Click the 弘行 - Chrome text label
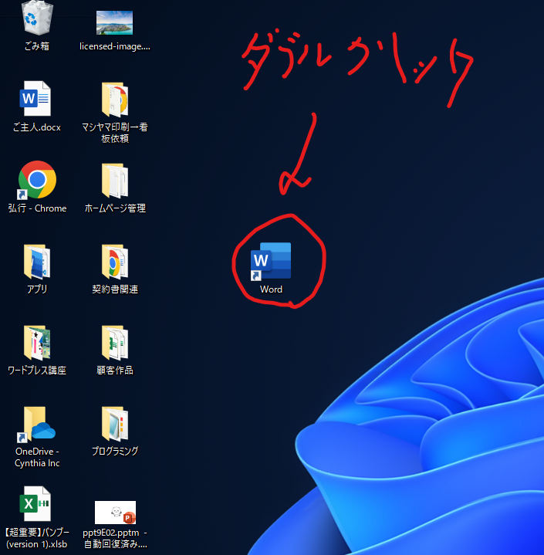Image resolution: width=544 pixels, height=555 pixels. click(x=37, y=208)
